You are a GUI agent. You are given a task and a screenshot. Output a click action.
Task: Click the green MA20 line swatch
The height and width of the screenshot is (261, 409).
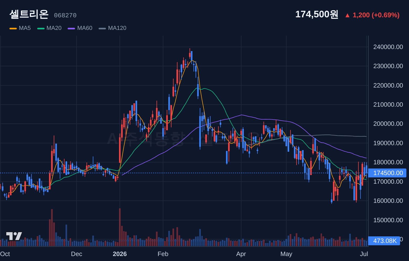point(41,28)
